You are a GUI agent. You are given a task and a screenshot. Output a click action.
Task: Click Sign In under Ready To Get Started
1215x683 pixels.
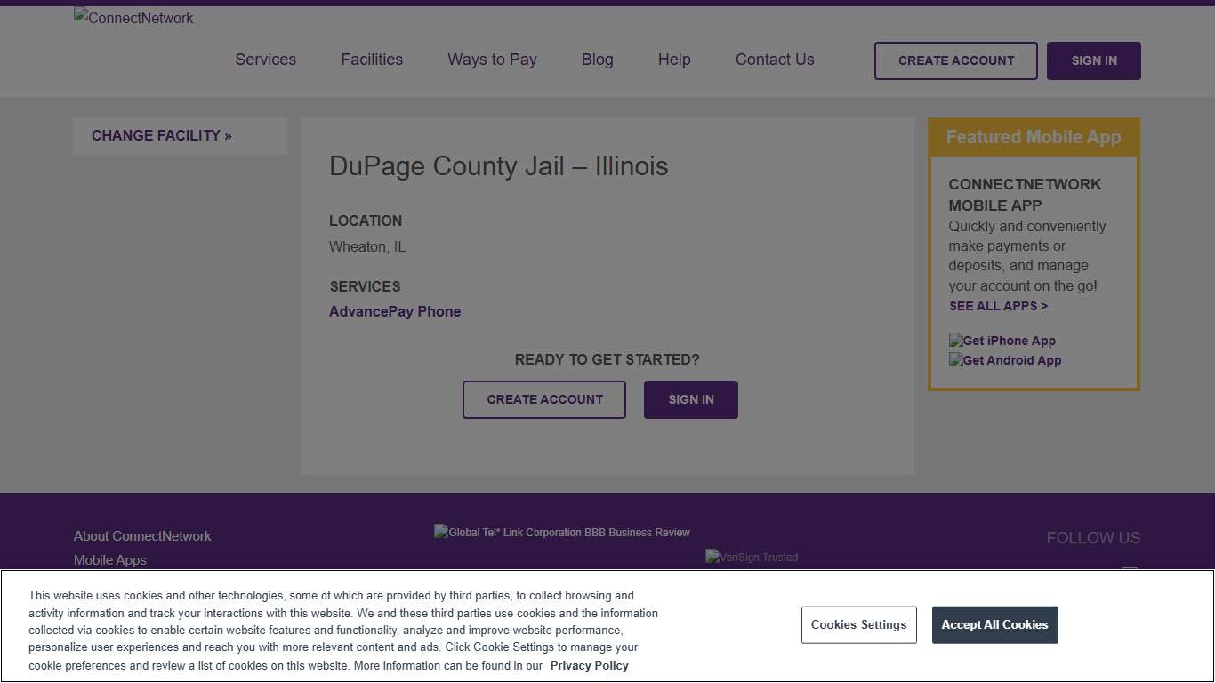coord(690,399)
